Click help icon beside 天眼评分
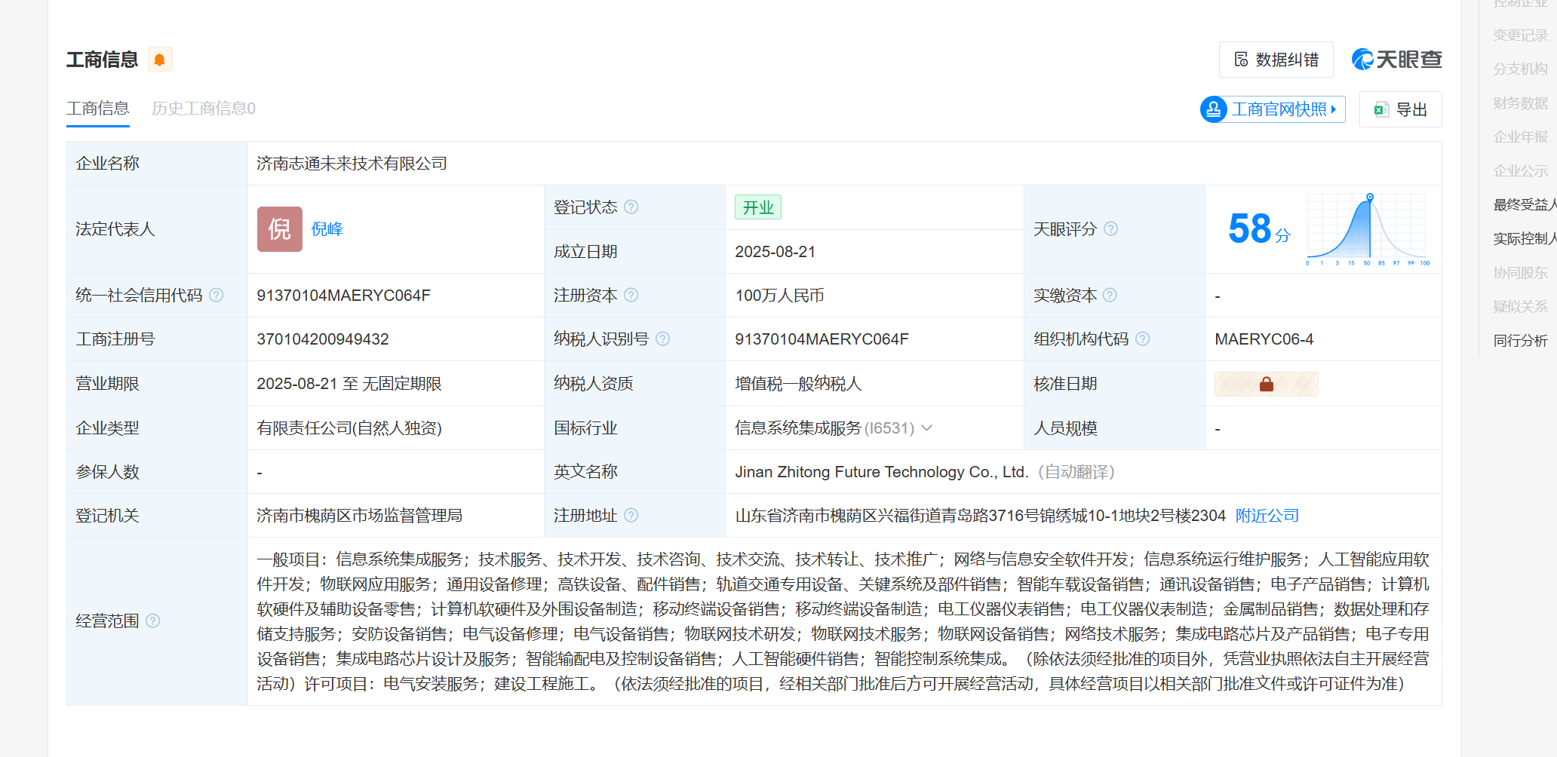The height and width of the screenshot is (757, 1557). coord(1110,229)
